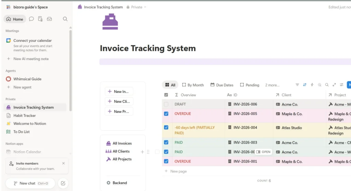351x191 pixels.
Task: Open the All Invoices link
Action: pyautogui.click(x=119, y=143)
